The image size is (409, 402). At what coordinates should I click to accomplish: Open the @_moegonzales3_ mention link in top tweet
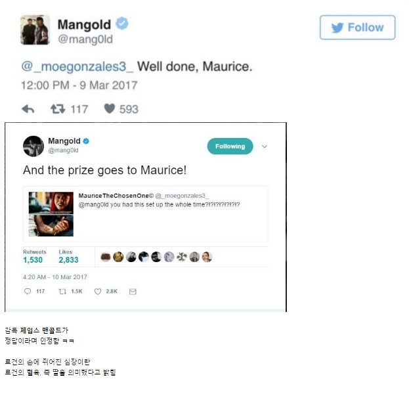coord(77,66)
